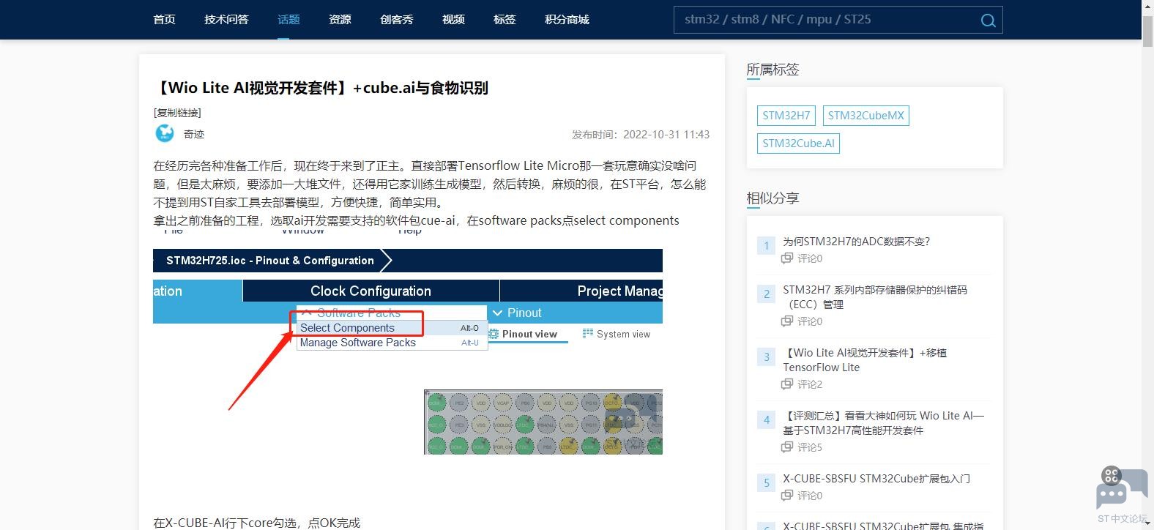Screen dimensions: 1154x530
Task: Open 积分商城 in top navigation
Action: (x=567, y=19)
